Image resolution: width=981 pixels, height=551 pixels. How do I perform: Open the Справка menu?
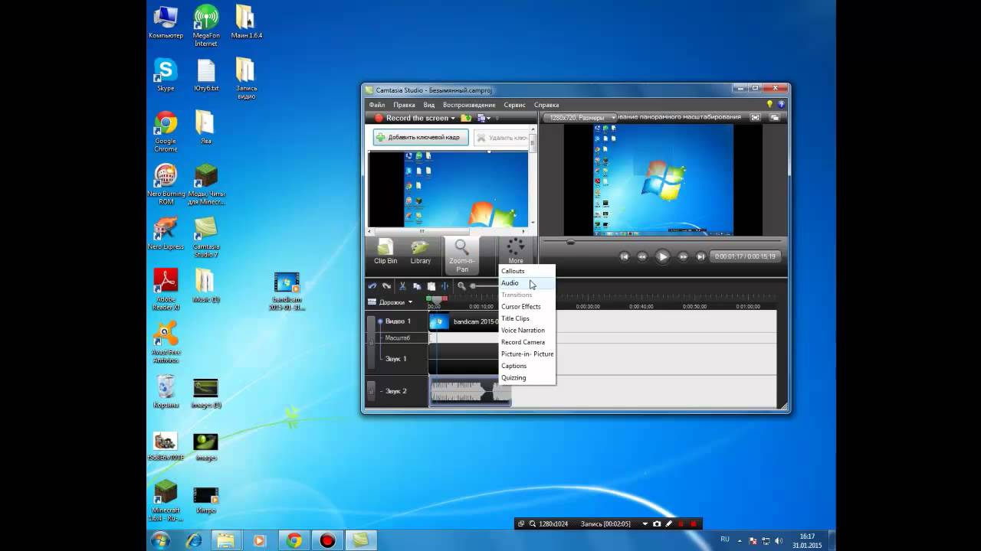[x=546, y=105]
